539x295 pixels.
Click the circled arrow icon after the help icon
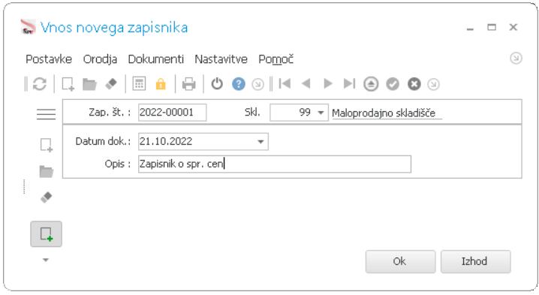click(x=257, y=84)
